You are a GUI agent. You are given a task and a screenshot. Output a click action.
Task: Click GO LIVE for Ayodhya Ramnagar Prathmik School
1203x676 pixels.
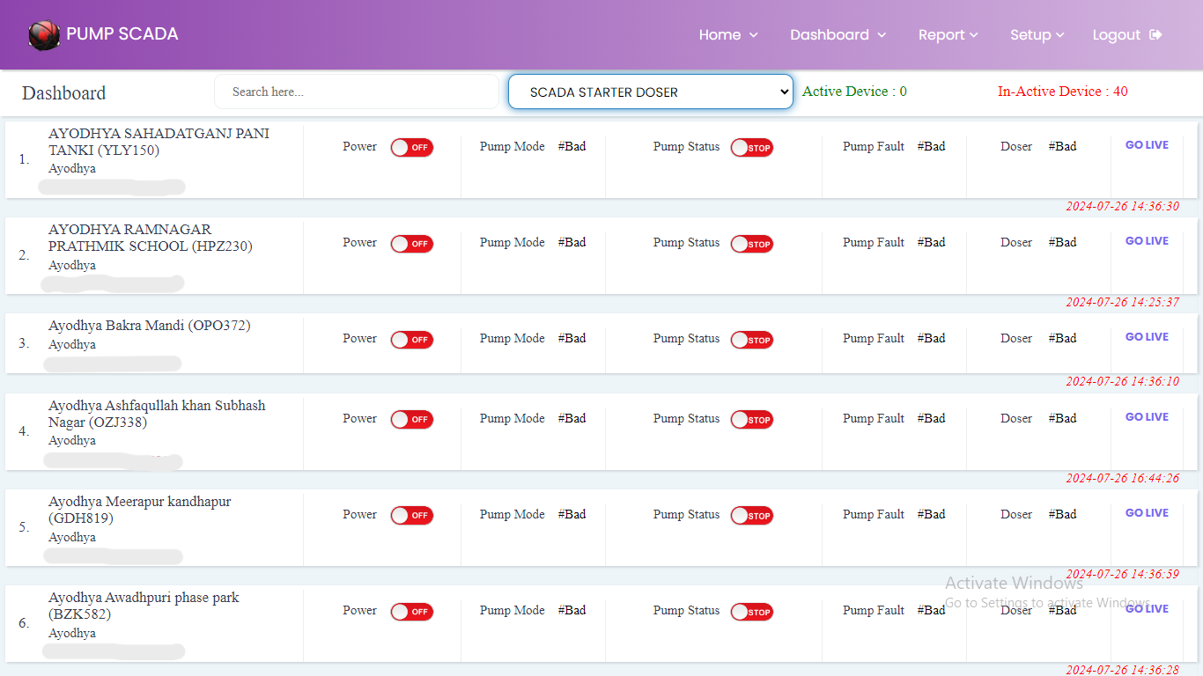pos(1147,241)
